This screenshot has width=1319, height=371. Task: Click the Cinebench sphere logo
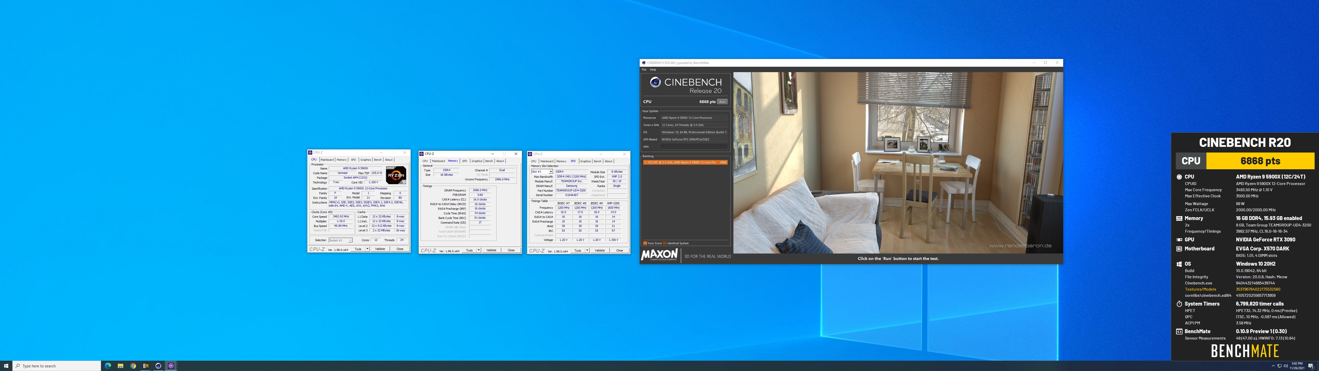(x=655, y=82)
